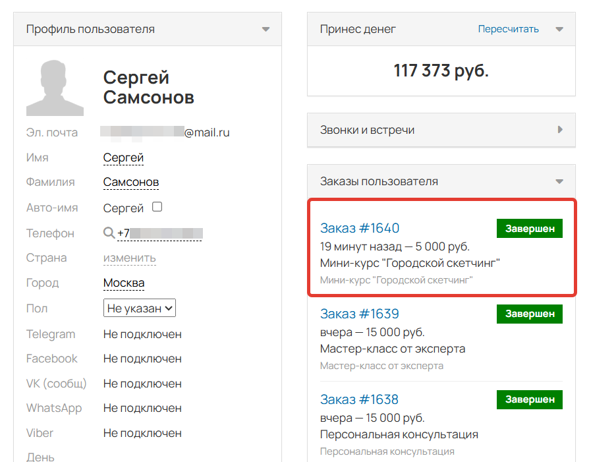
Task: Click the Авто-имя value Сергей
Action: point(123,208)
